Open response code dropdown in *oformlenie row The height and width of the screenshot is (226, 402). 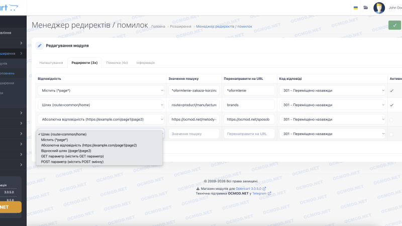pos(332,90)
